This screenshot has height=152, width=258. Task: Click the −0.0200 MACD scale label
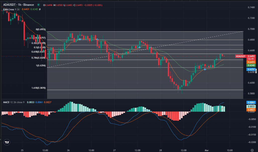pos(252,142)
